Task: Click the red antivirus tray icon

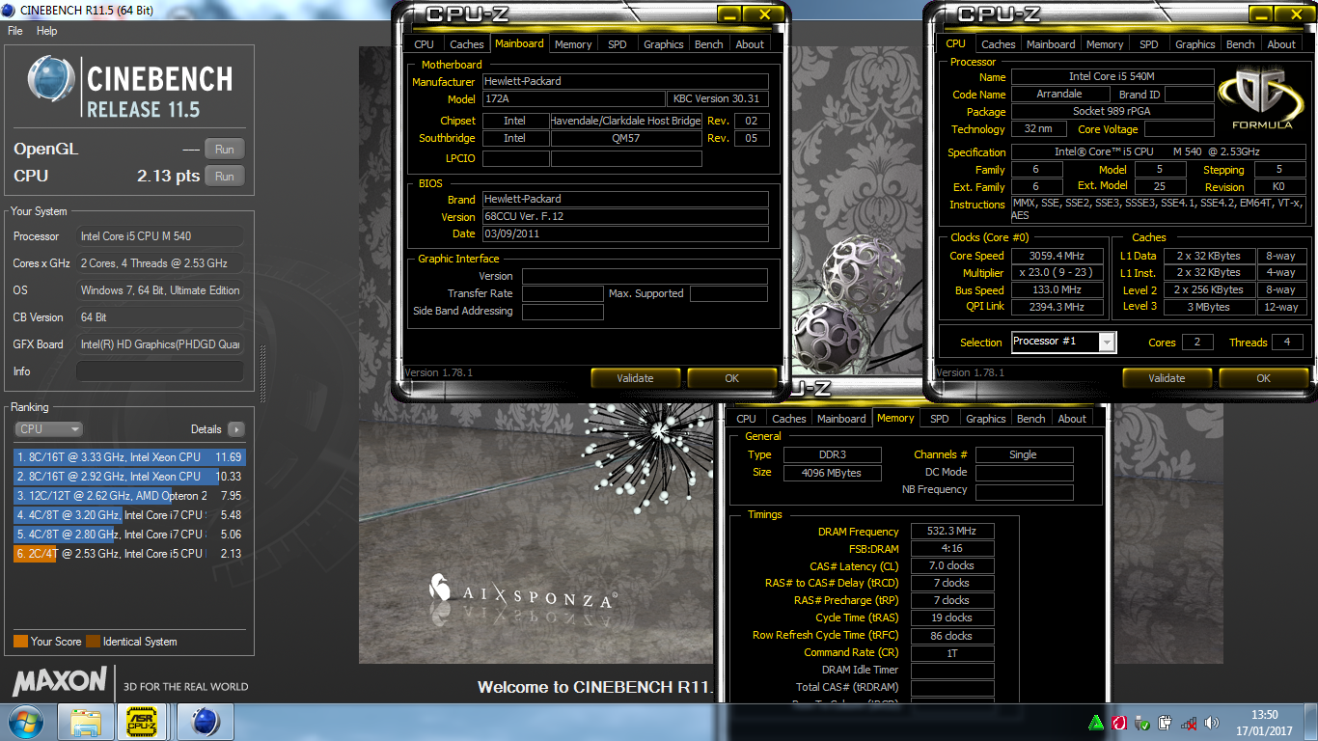Action: point(1120,722)
